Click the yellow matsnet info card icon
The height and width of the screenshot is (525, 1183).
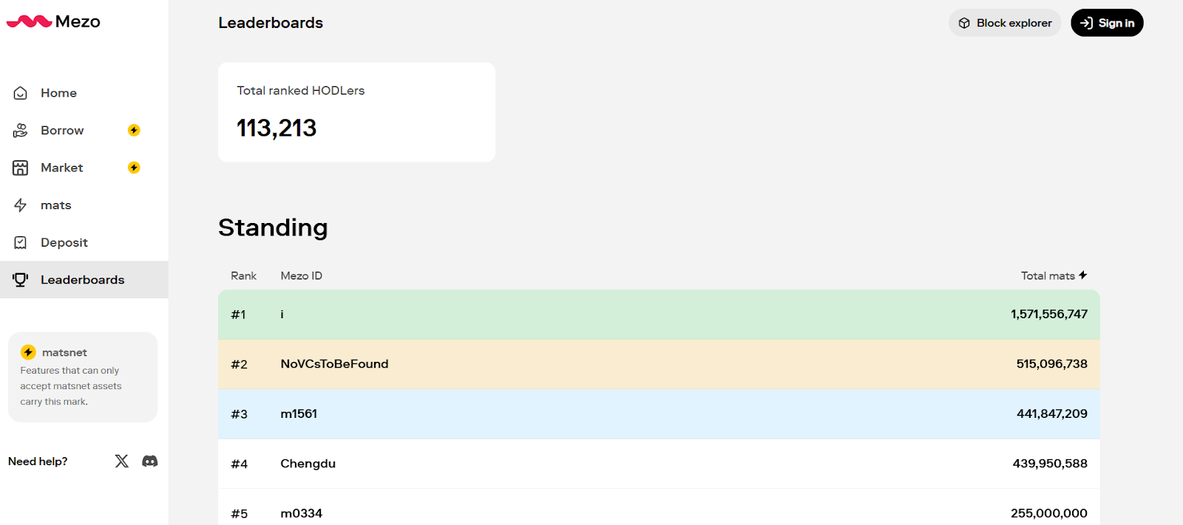[x=28, y=352]
